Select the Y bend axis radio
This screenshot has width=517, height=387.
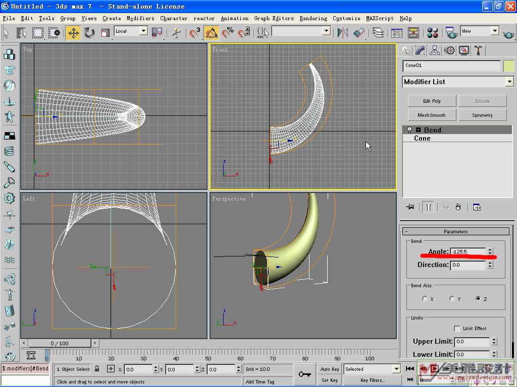coord(452,298)
